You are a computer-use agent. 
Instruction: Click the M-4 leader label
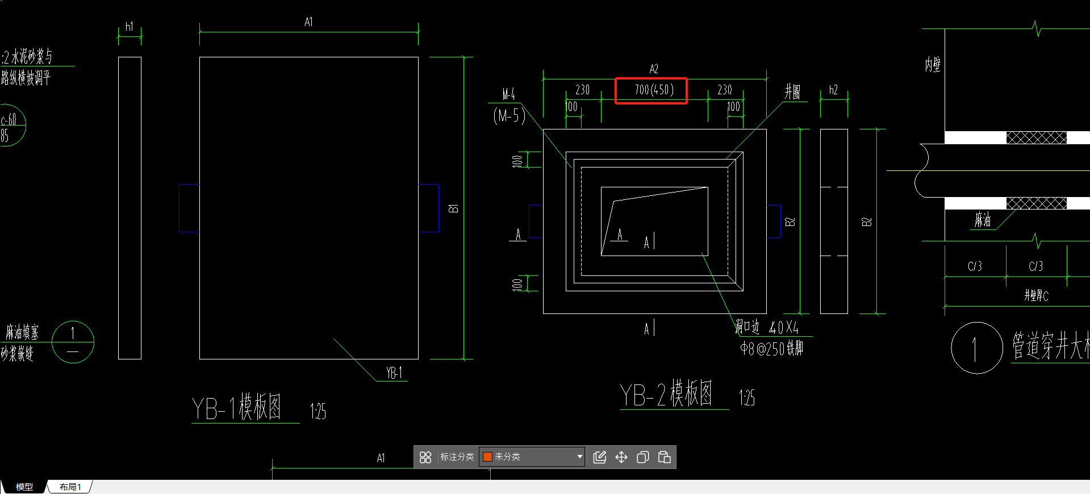pyautogui.click(x=508, y=94)
